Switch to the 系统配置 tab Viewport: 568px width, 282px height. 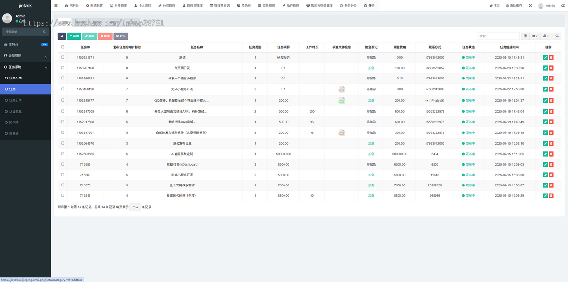[x=95, y=6]
